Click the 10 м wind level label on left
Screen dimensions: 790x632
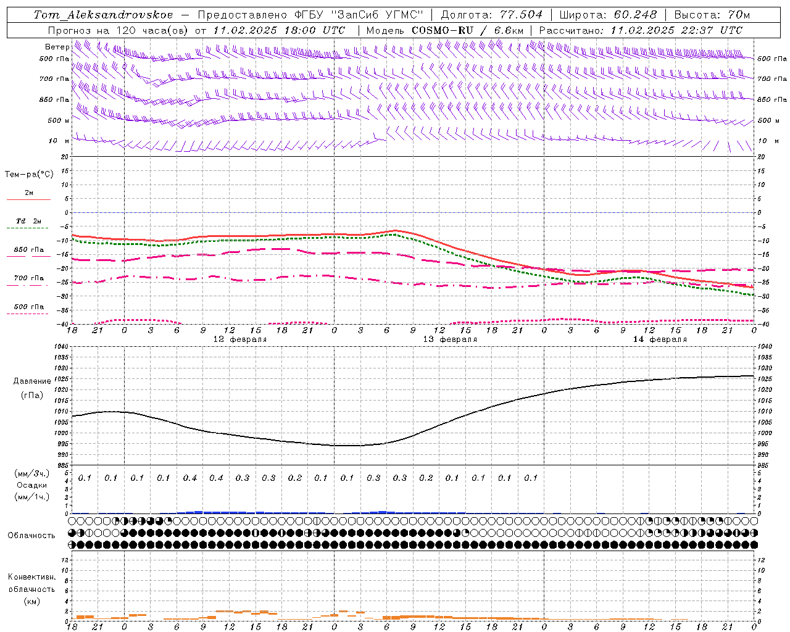(x=59, y=141)
